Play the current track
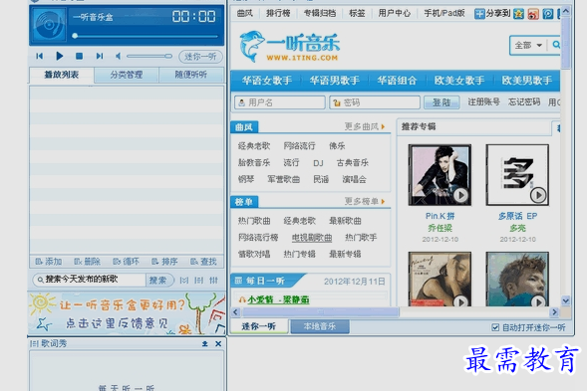Screen dimensions: 587x391 click(x=59, y=56)
